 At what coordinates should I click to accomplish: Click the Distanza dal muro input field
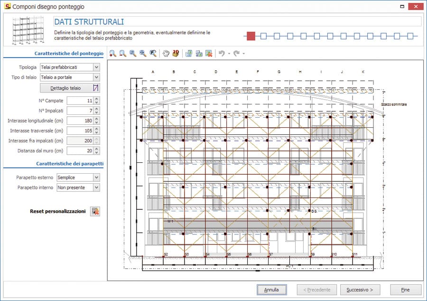[x=79, y=150]
